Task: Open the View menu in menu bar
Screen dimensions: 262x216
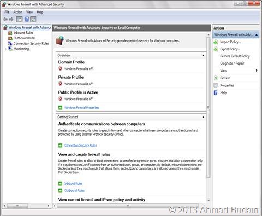Action: point(29,12)
